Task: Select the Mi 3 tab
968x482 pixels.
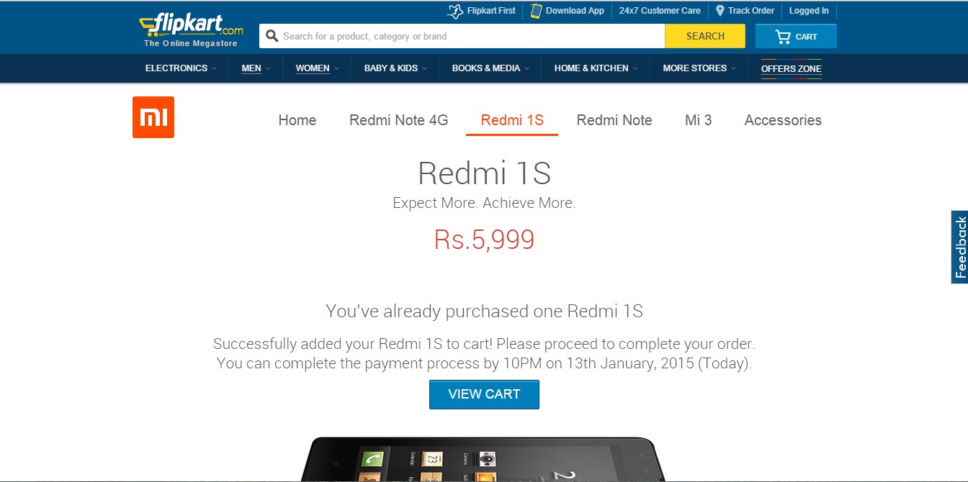Action: point(698,120)
